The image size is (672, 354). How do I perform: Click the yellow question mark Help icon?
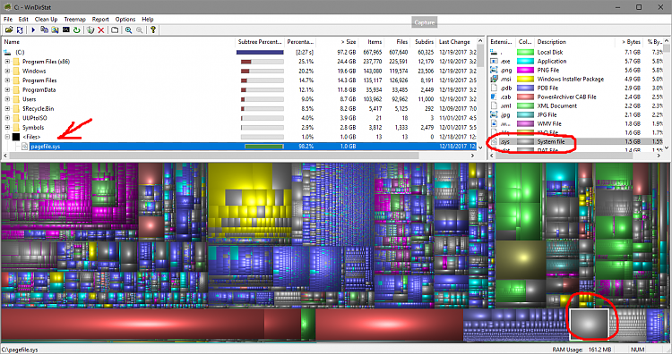click(152, 29)
